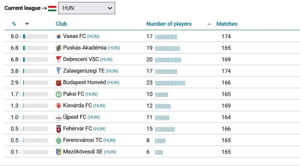Sort table by Matches column header
The height and width of the screenshot is (166, 300).
(227, 24)
